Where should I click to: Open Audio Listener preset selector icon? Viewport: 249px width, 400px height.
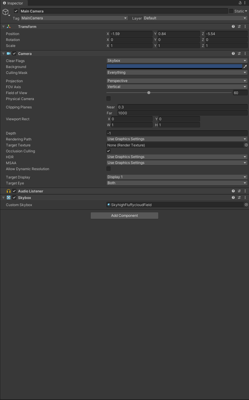click(x=239, y=191)
